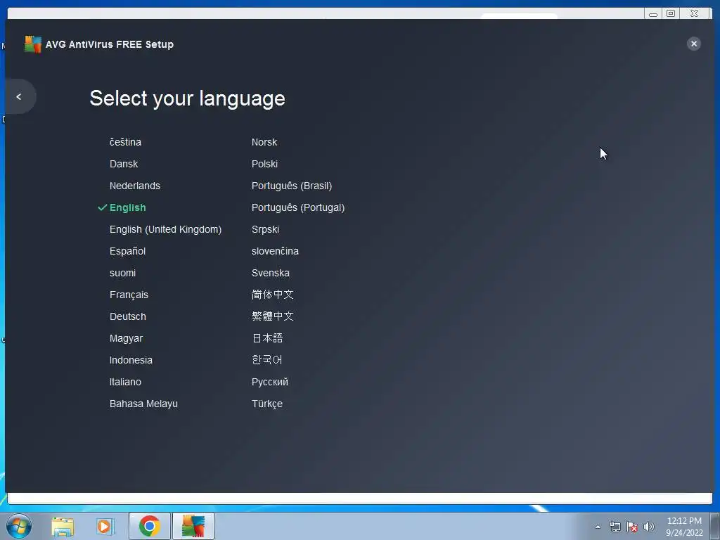Choose Srpski from the list
This screenshot has width=720, height=540.
265,230
